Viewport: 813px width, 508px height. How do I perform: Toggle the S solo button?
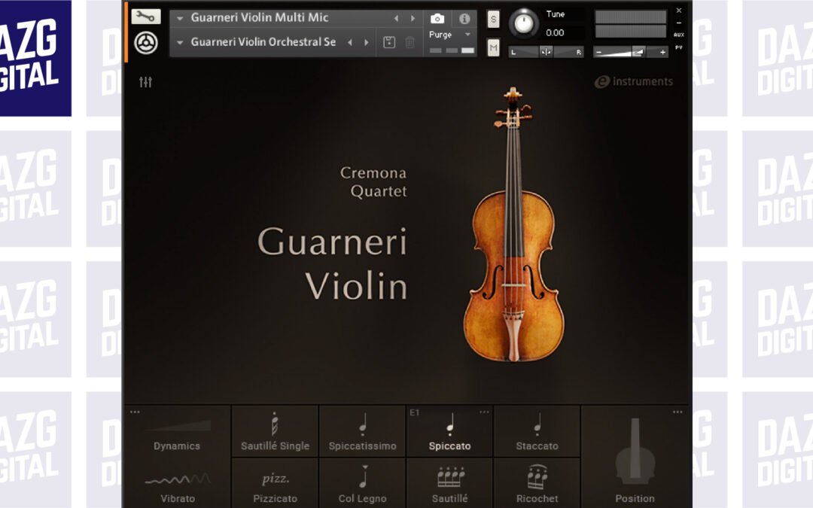pyautogui.click(x=493, y=19)
